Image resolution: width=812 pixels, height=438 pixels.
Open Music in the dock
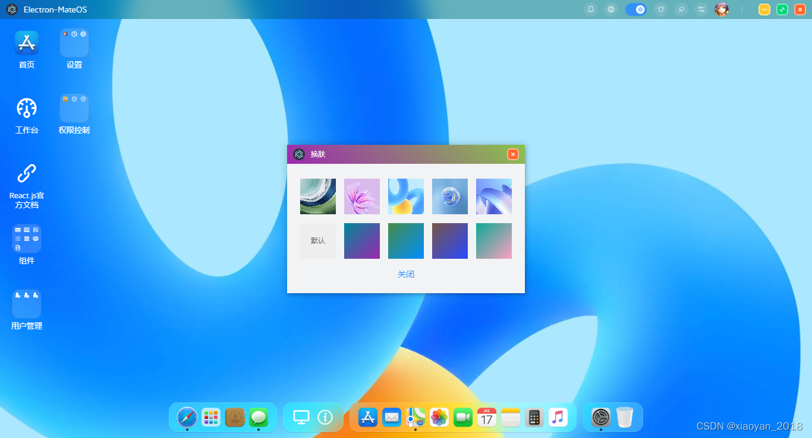point(558,417)
